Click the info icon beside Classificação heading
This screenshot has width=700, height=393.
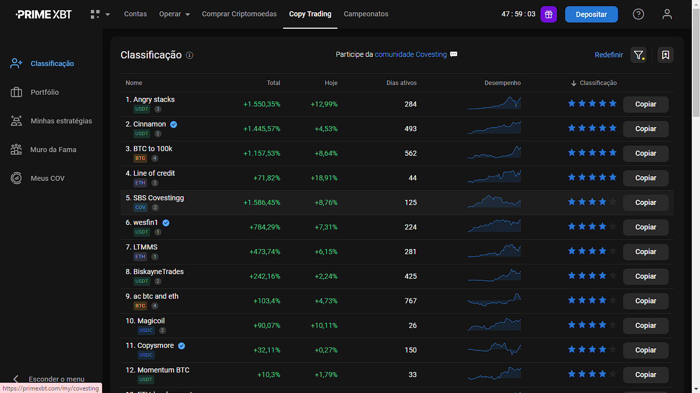coord(189,55)
